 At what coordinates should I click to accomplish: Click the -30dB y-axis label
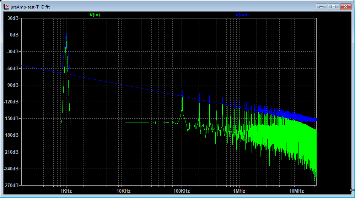[12, 51]
